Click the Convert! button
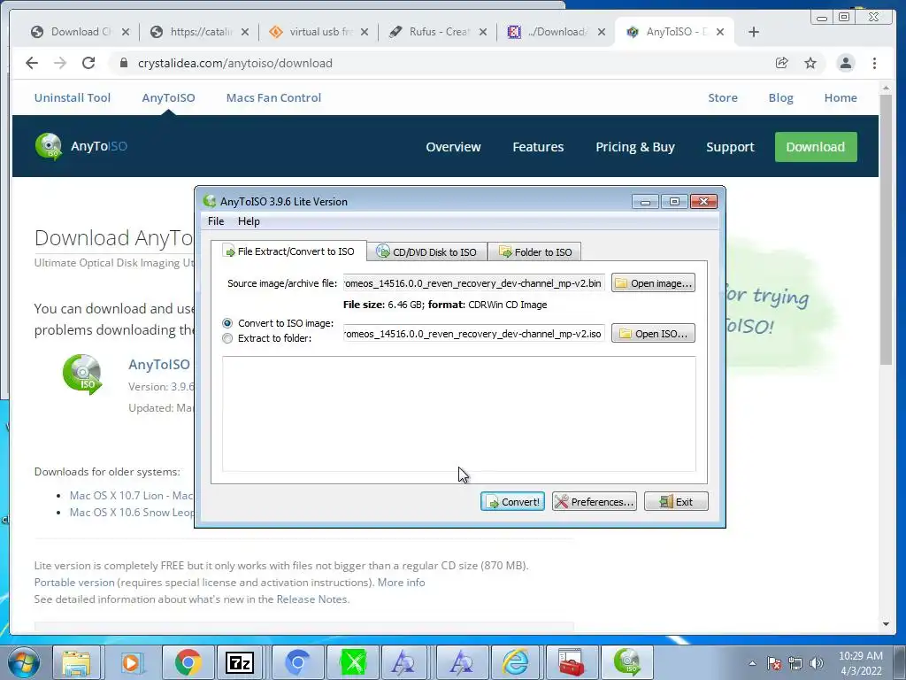This screenshot has width=906, height=680. click(x=512, y=501)
